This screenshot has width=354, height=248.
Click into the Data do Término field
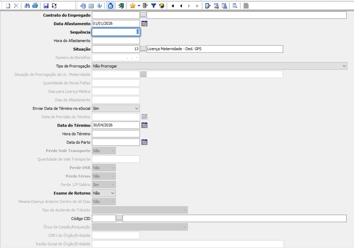pyautogui.click(x=116, y=125)
